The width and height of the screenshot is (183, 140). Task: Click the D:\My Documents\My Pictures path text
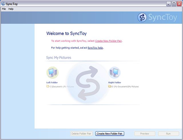point(125,87)
